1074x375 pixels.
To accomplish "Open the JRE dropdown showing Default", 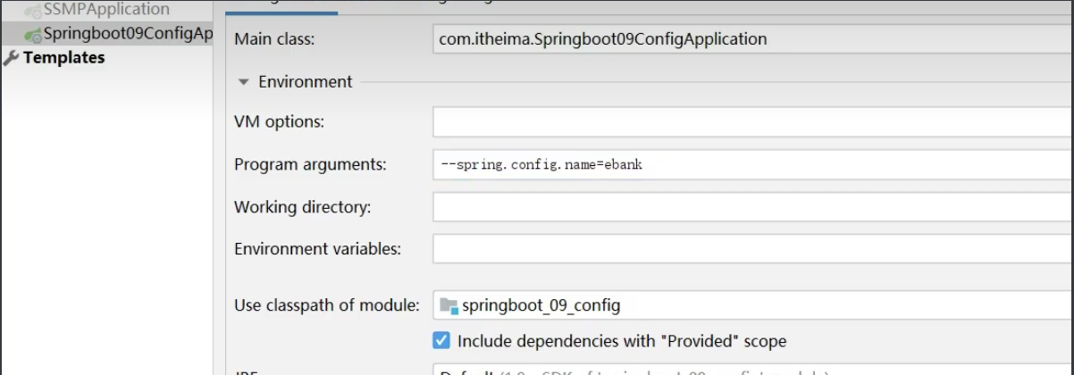I will (x=752, y=370).
